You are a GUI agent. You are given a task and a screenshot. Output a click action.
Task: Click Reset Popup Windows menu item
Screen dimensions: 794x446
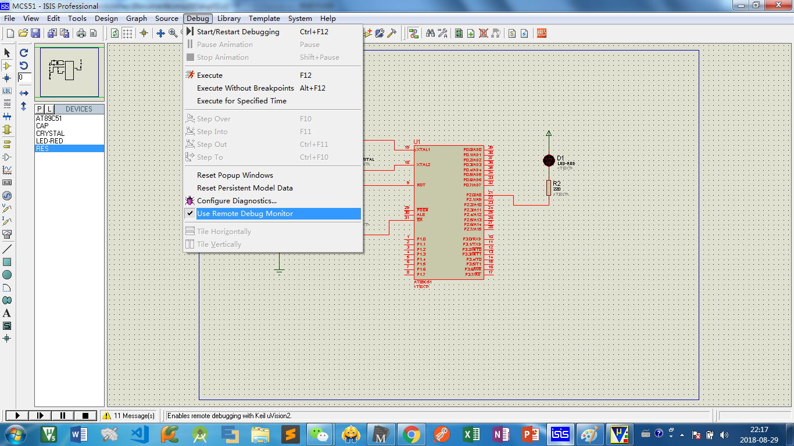pyautogui.click(x=272, y=175)
